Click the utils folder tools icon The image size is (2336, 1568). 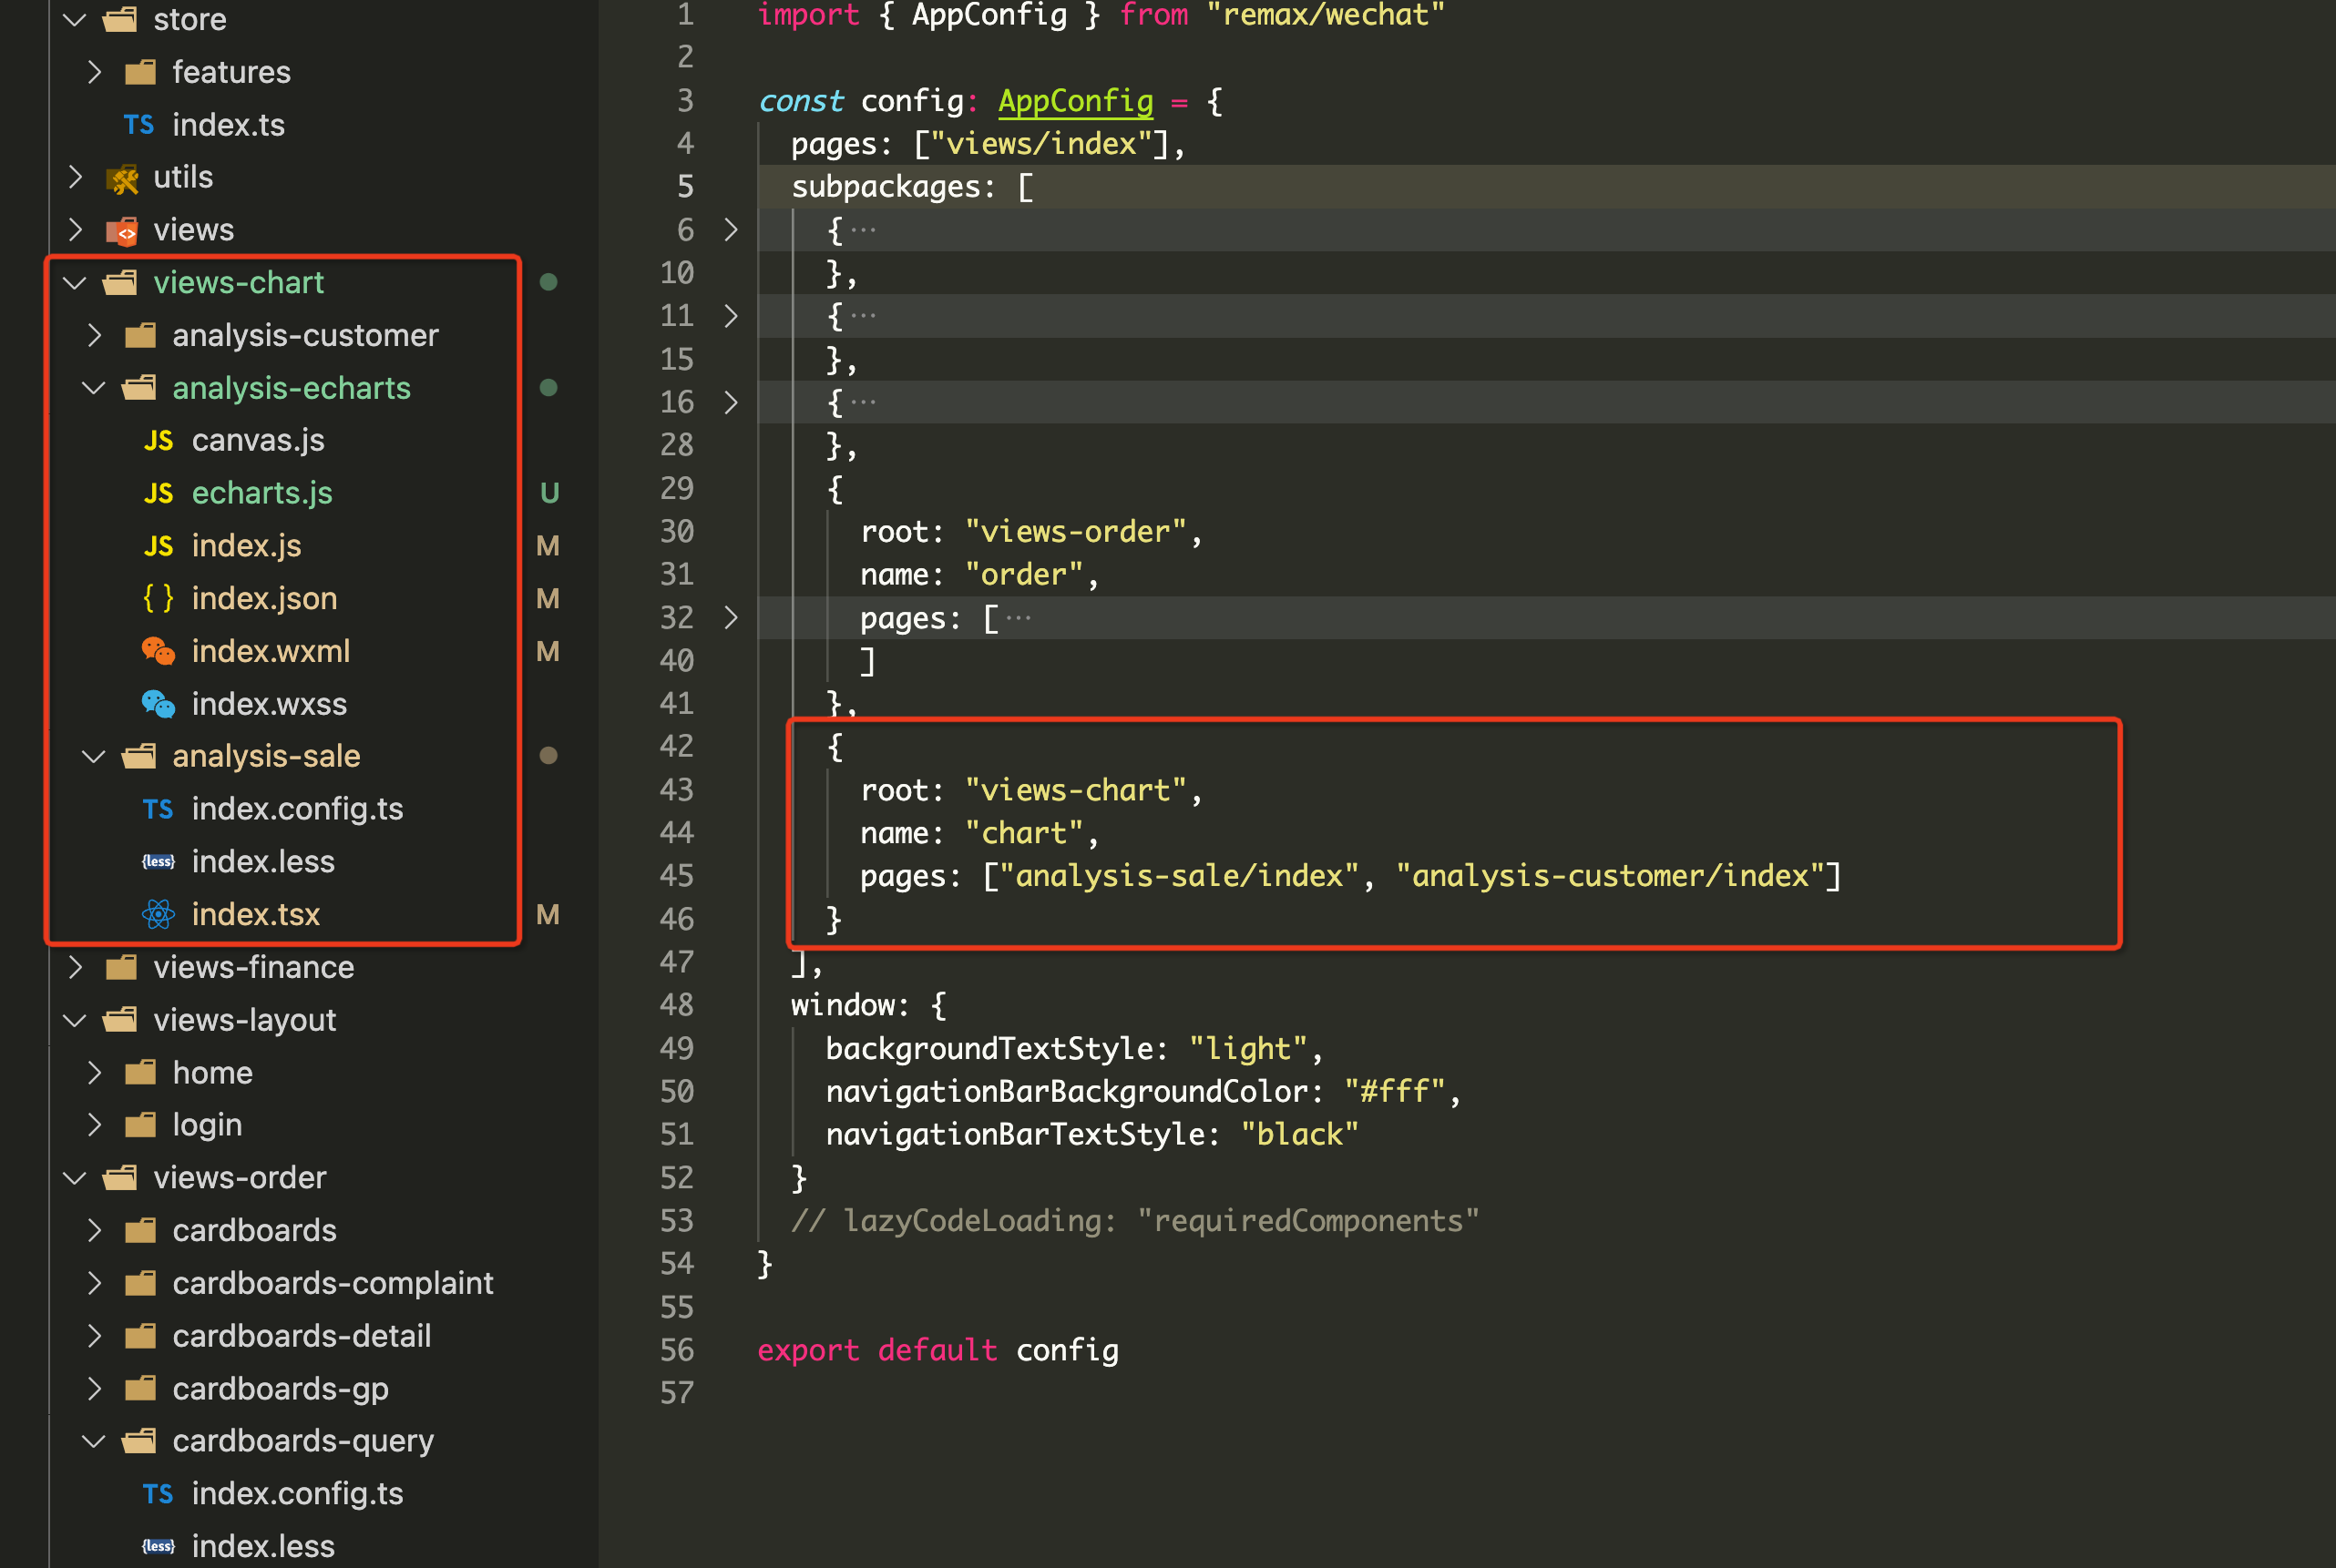[x=122, y=178]
